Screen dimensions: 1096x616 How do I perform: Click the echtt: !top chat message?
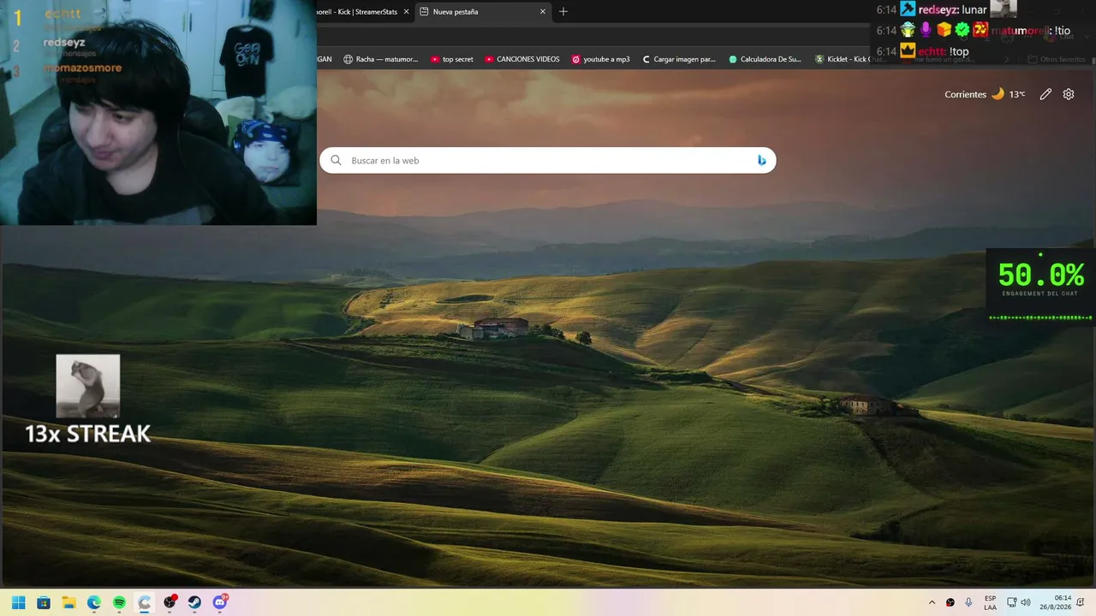(x=923, y=51)
